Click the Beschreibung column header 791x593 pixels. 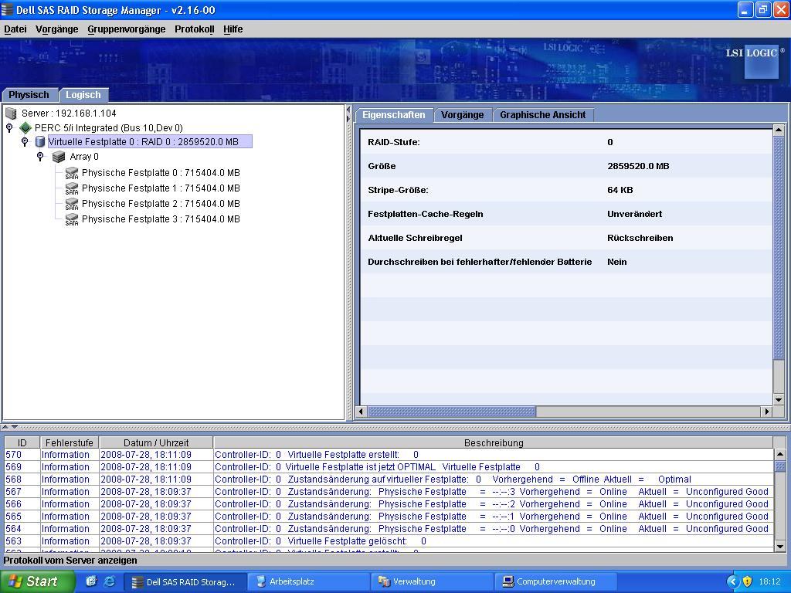494,442
